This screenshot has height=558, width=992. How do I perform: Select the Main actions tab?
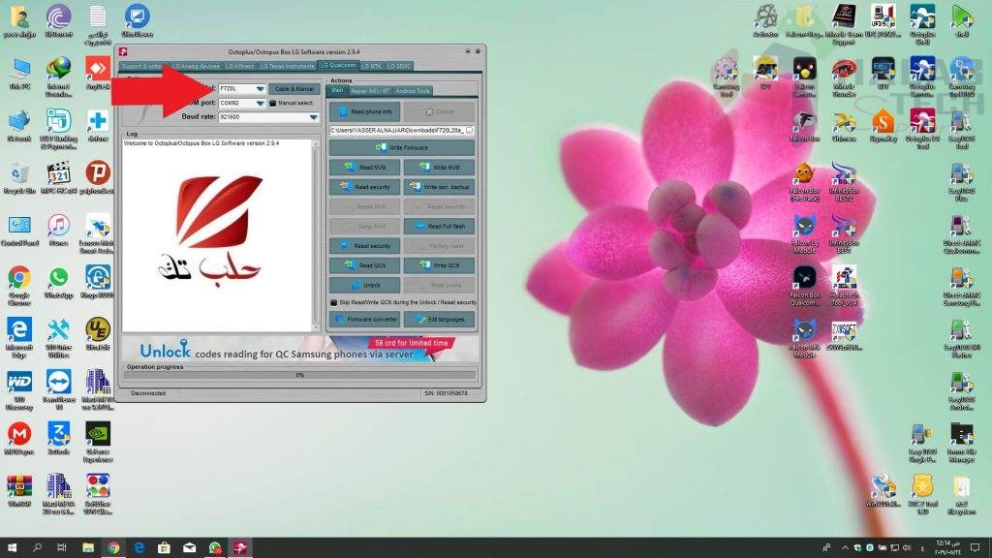(337, 90)
